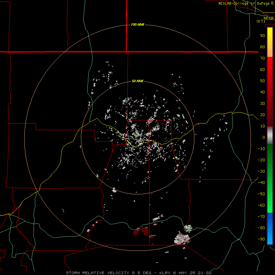The height and width of the screenshot is (275, 275).
Task: Select the -50 value on velocity scale
Action: (x=261, y=194)
